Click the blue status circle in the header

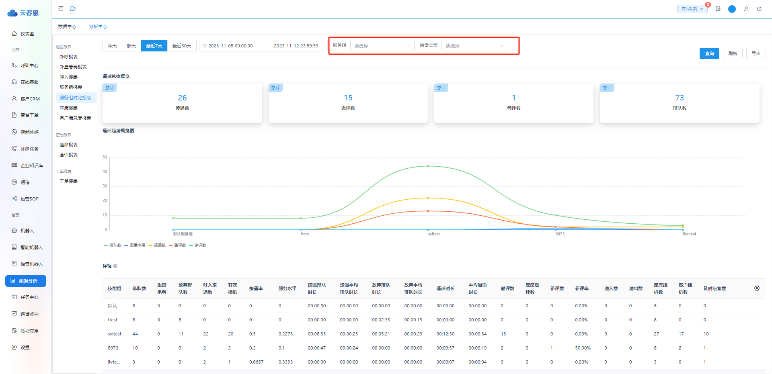tap(732, 9)
